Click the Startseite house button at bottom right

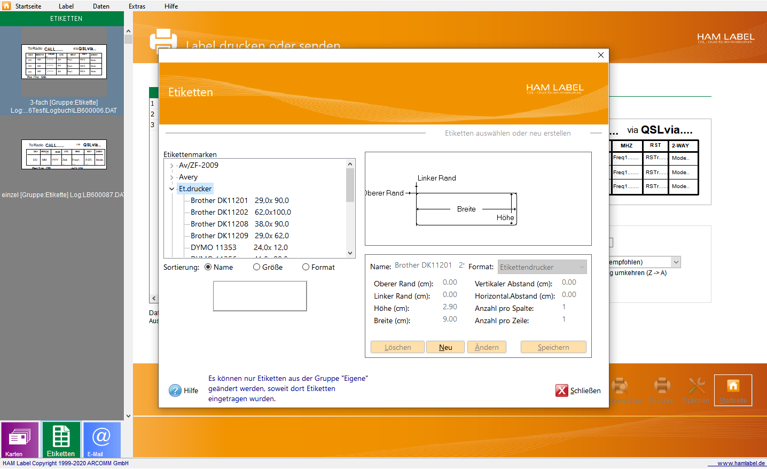(x=733, y=390)
